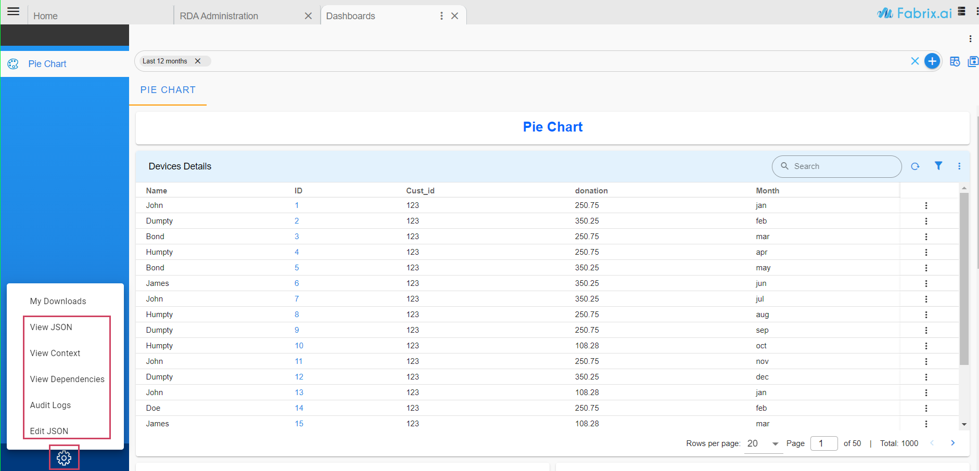Open the hamburger navigation menu

pos(14,11)
